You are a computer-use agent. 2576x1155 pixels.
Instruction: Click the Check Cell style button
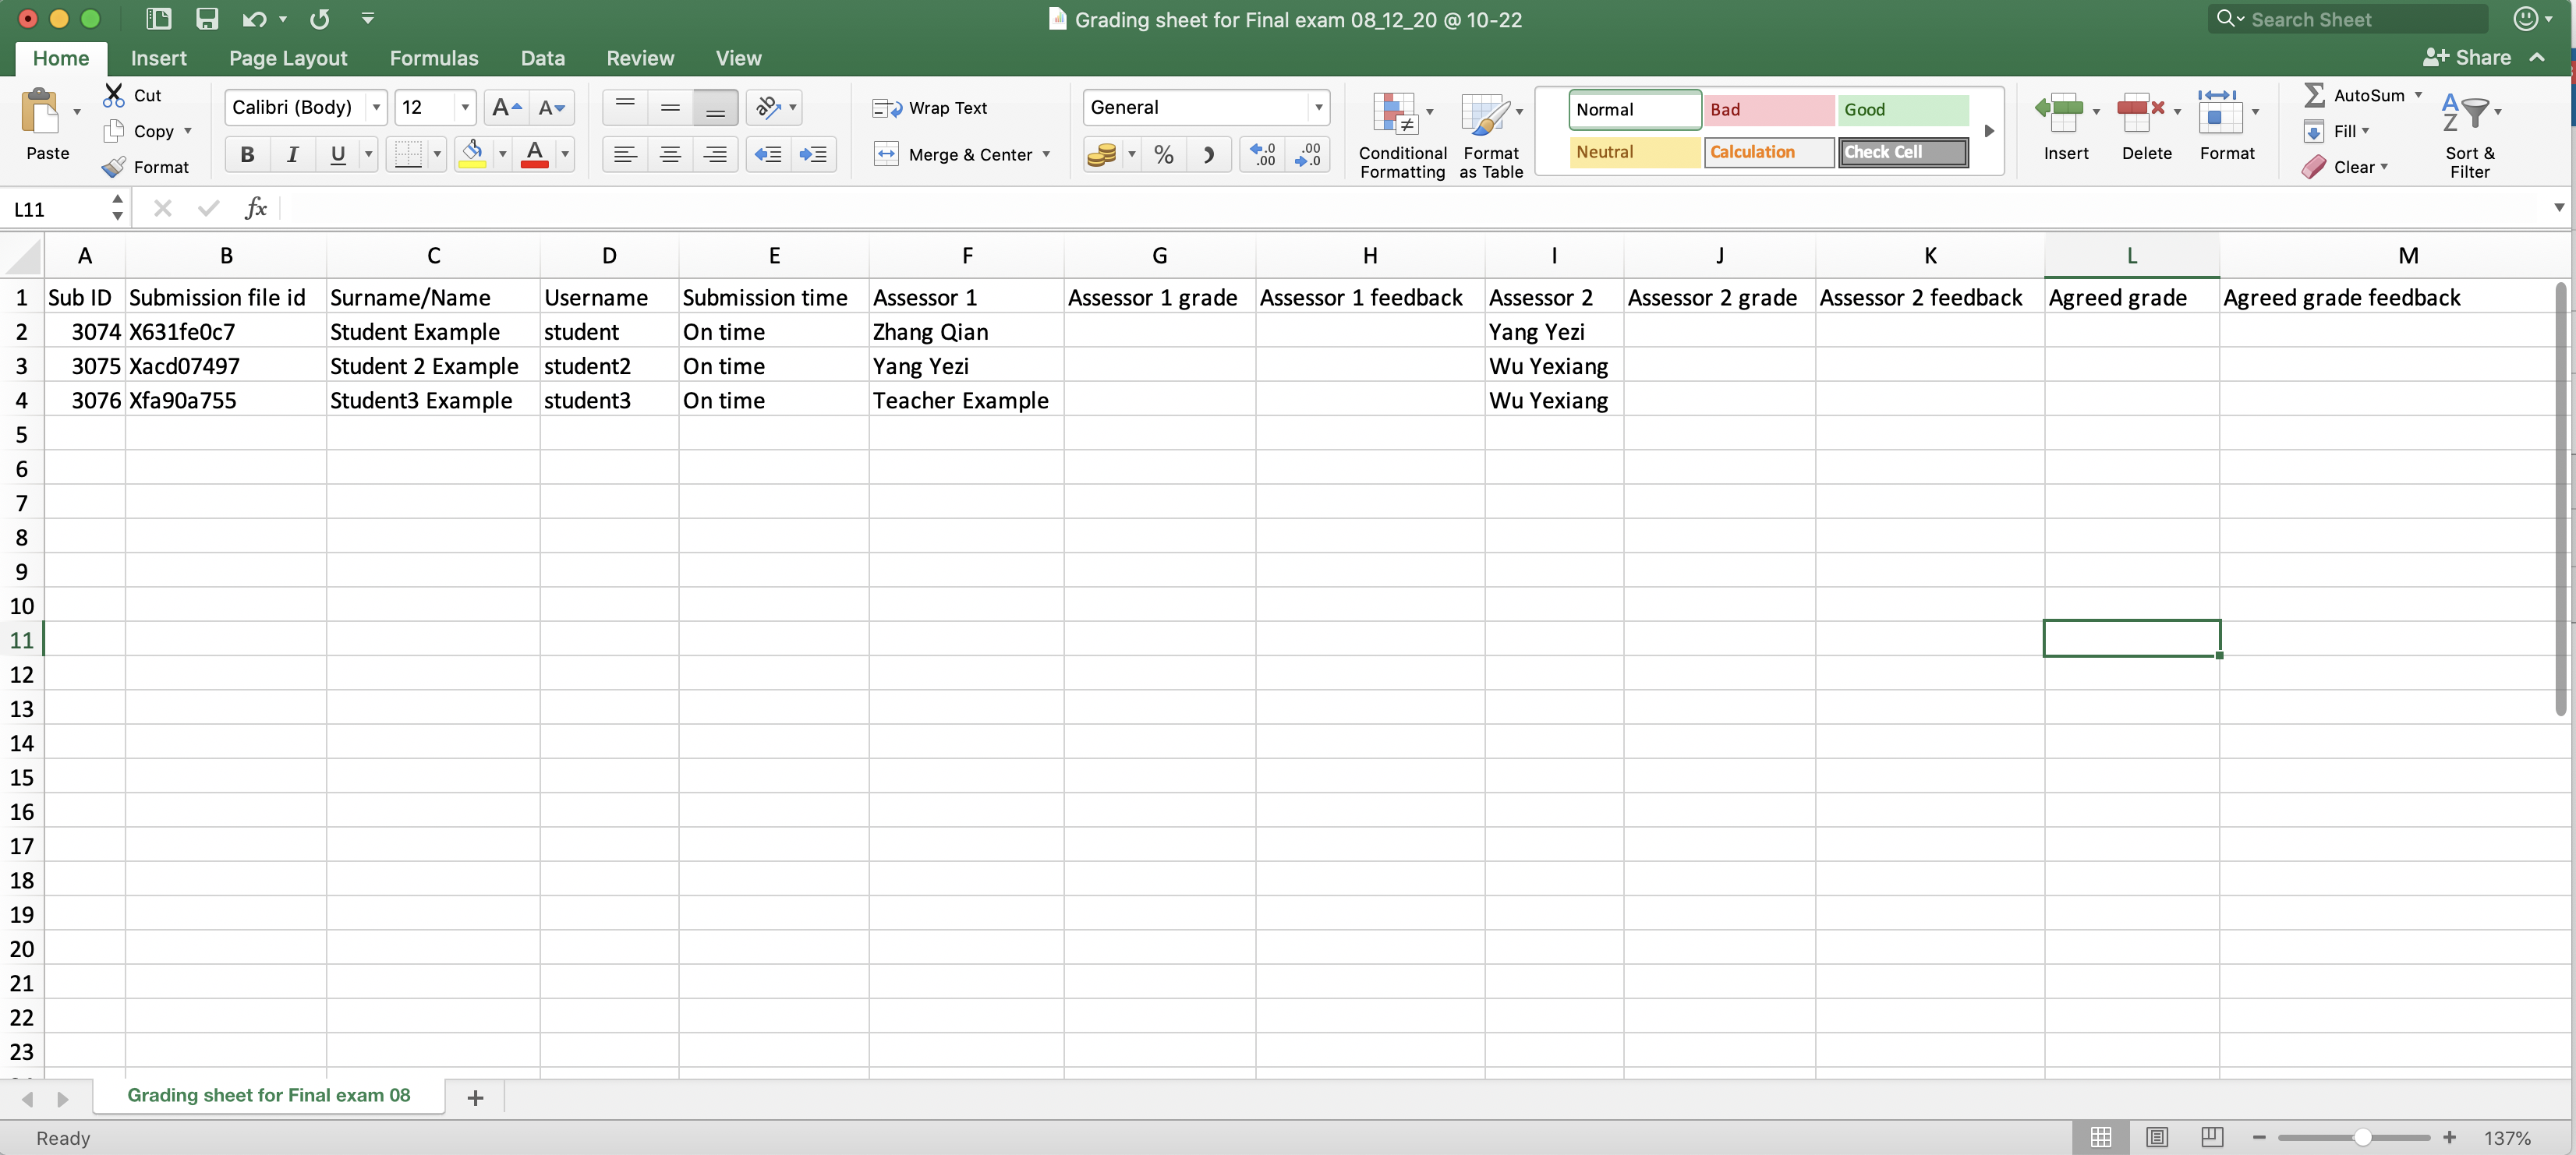coord(1902,151)
